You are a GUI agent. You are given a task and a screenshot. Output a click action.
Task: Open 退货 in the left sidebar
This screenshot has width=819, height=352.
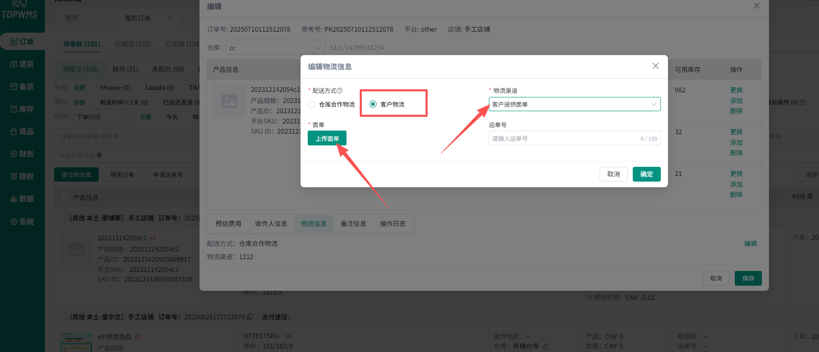[22, 64]
